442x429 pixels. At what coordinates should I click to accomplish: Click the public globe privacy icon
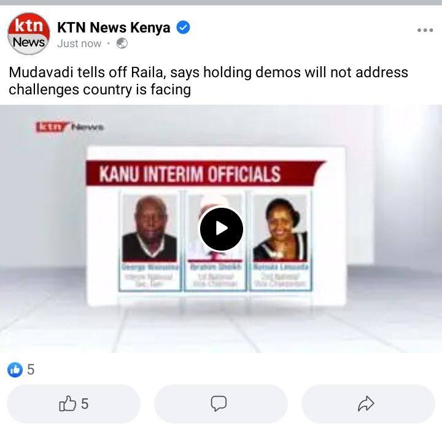click(122, 44)
